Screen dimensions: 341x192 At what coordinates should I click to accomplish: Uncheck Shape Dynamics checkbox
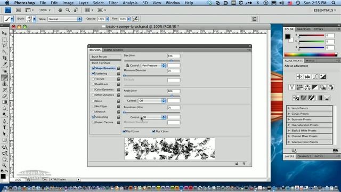click(x=93, y=68)
